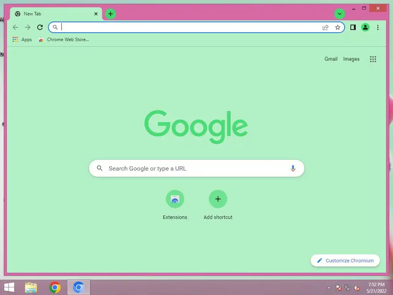Open the Google apps grid
Screen dimensions: 393x295
coord(373,59)
